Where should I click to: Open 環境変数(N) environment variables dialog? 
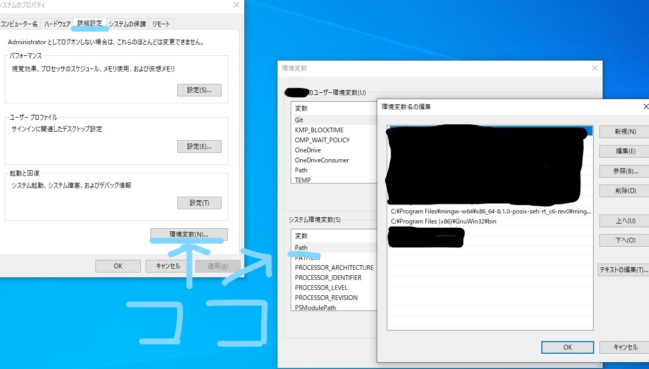pyautogui.click(x=188, y=234)
